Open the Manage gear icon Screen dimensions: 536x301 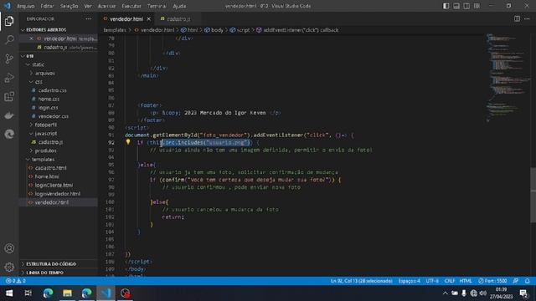point(9,267)
